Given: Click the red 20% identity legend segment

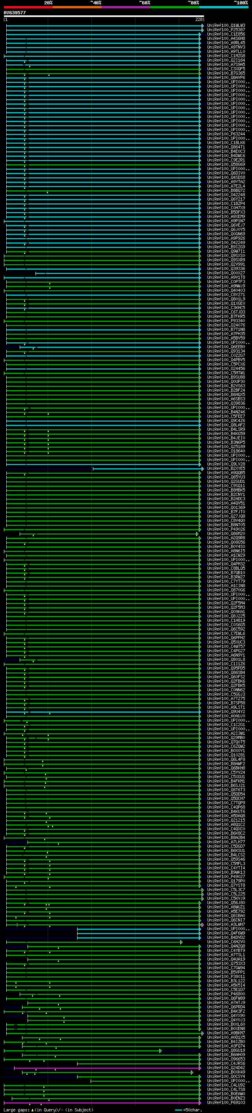Looking at the screenshot, I should [28, 7].
